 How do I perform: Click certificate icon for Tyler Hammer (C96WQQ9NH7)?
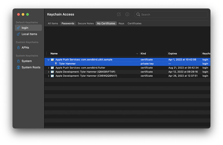pos(52,76)
